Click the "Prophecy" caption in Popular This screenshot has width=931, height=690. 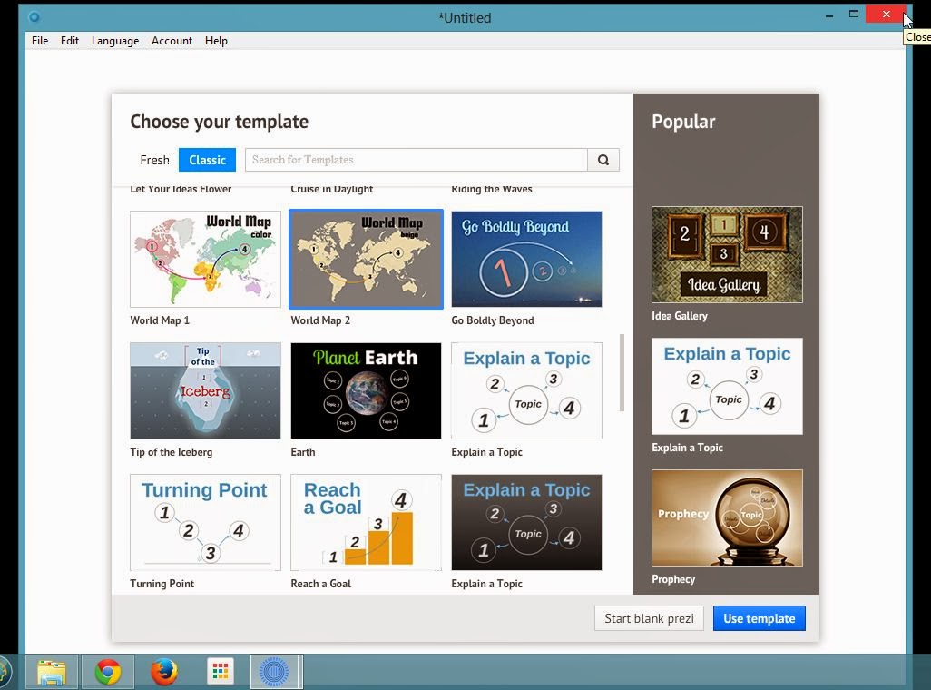pyautogui.click(x=673, y=579)
